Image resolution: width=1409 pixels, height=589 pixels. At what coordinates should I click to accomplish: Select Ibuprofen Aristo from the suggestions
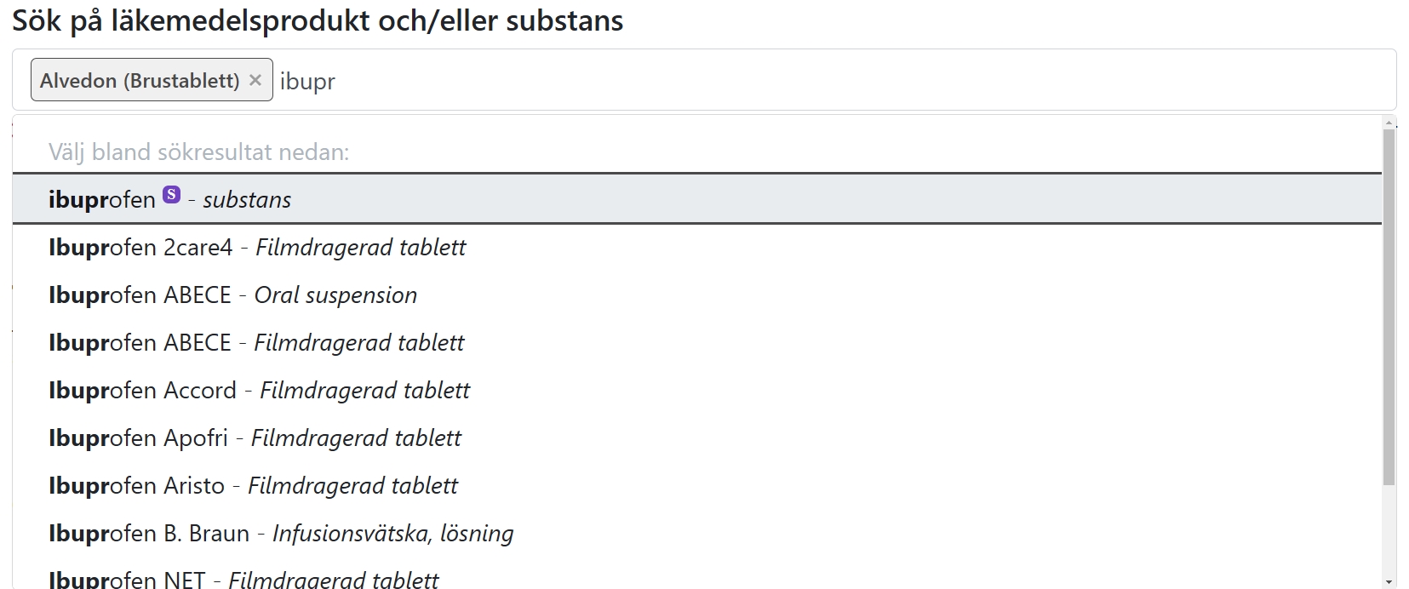click(251, 485)
